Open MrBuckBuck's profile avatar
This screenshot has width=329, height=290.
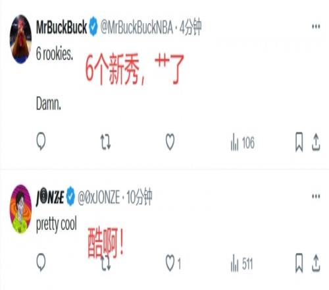(x=21, y=40)
